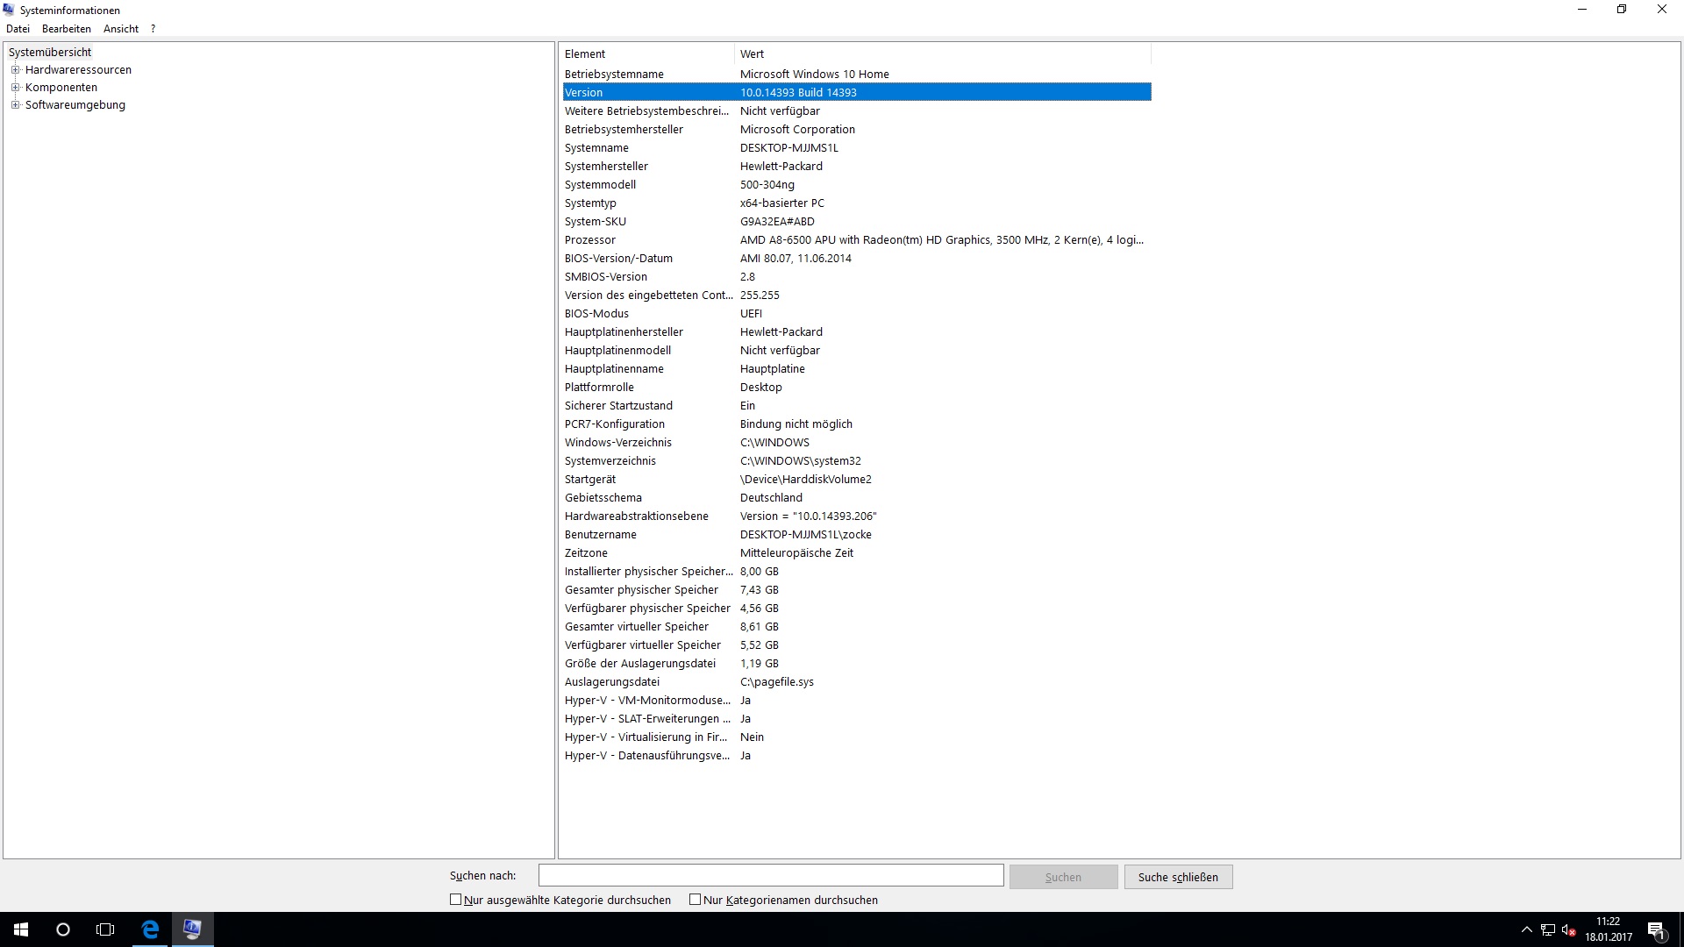This screenshot has width=1684, height=947.
Task: Select the Startgerät row
Action: pos(857,480)
